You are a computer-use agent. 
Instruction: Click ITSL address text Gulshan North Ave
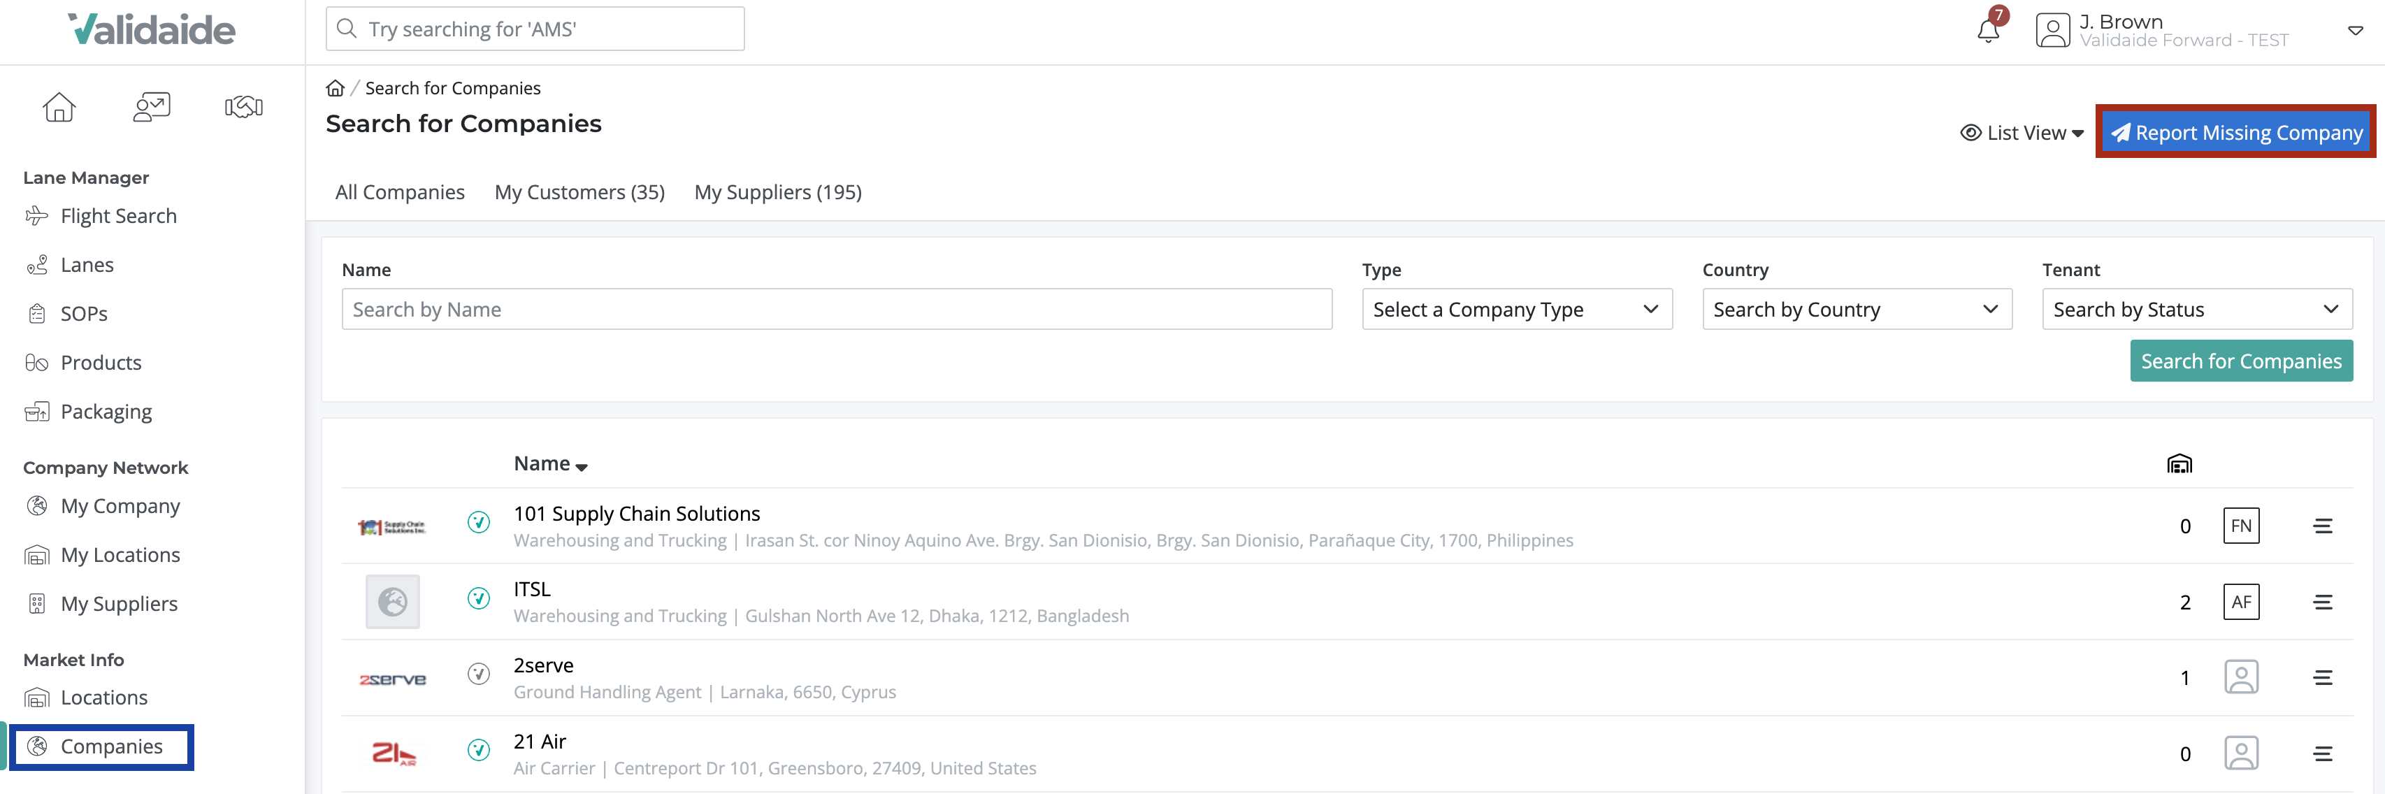pyautogui.click(x=937, y=616)
